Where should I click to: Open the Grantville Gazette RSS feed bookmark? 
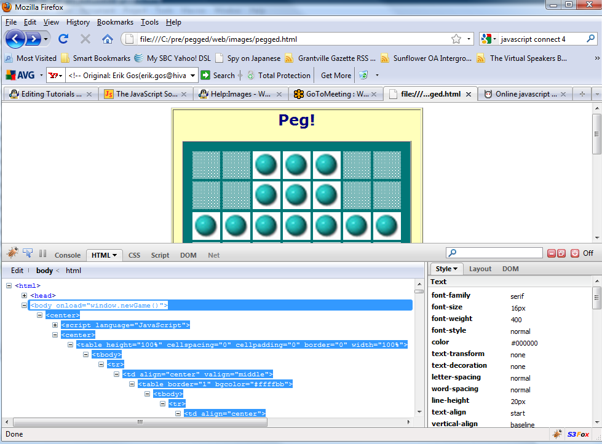click(331, 58)
